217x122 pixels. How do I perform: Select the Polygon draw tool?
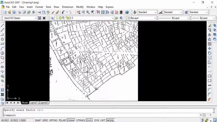click(x=2, y=39)
